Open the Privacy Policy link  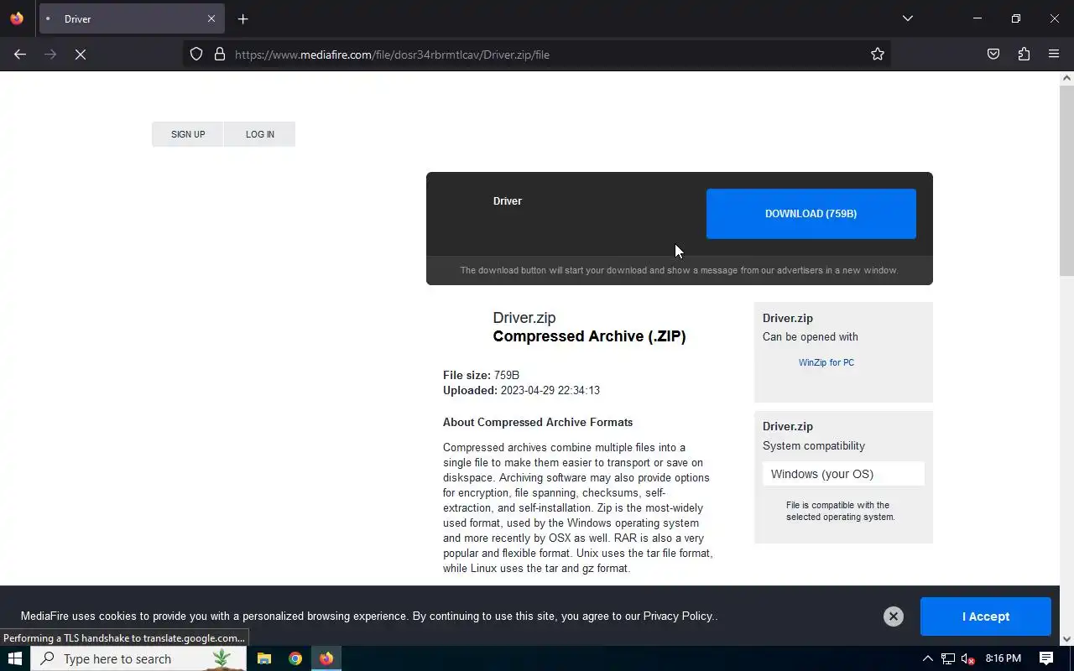678,616
